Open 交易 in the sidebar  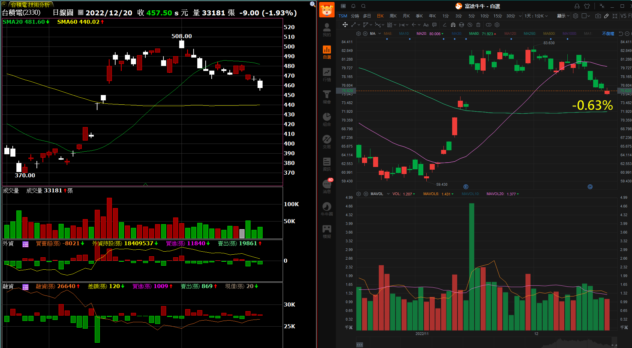click(327, 142)
